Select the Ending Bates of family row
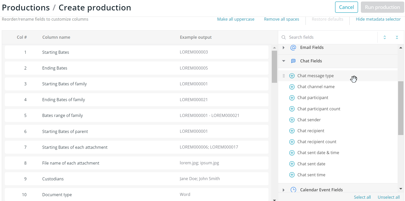The width and height of the screenshot is (405, 201). pos(137,100)
